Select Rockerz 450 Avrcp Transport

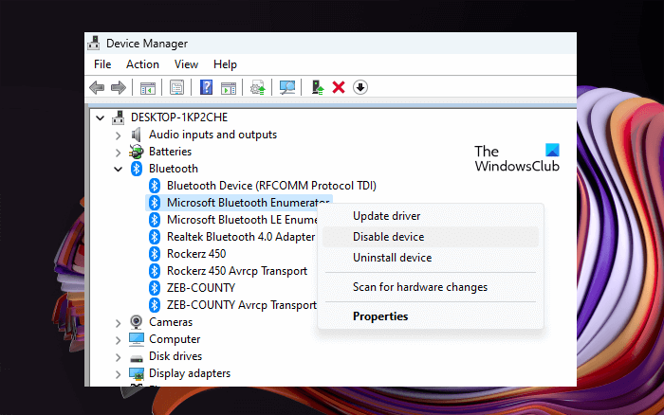pos(237,271)
